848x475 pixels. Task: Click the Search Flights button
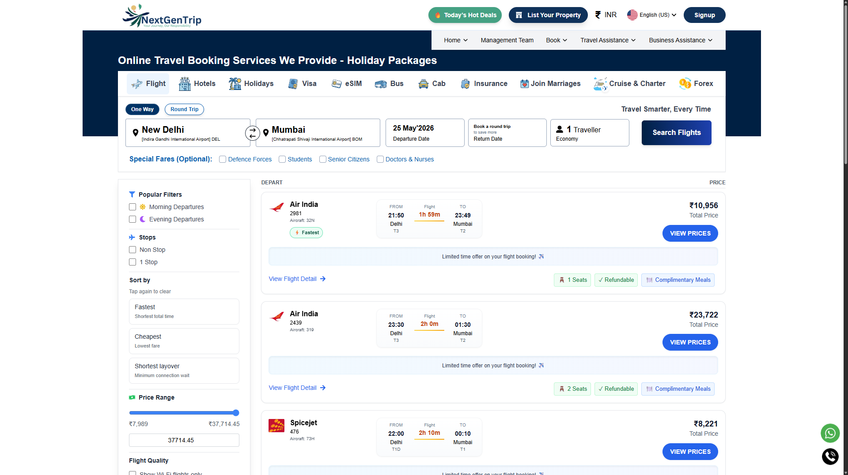pyautogui.click(x=677, y=133)
